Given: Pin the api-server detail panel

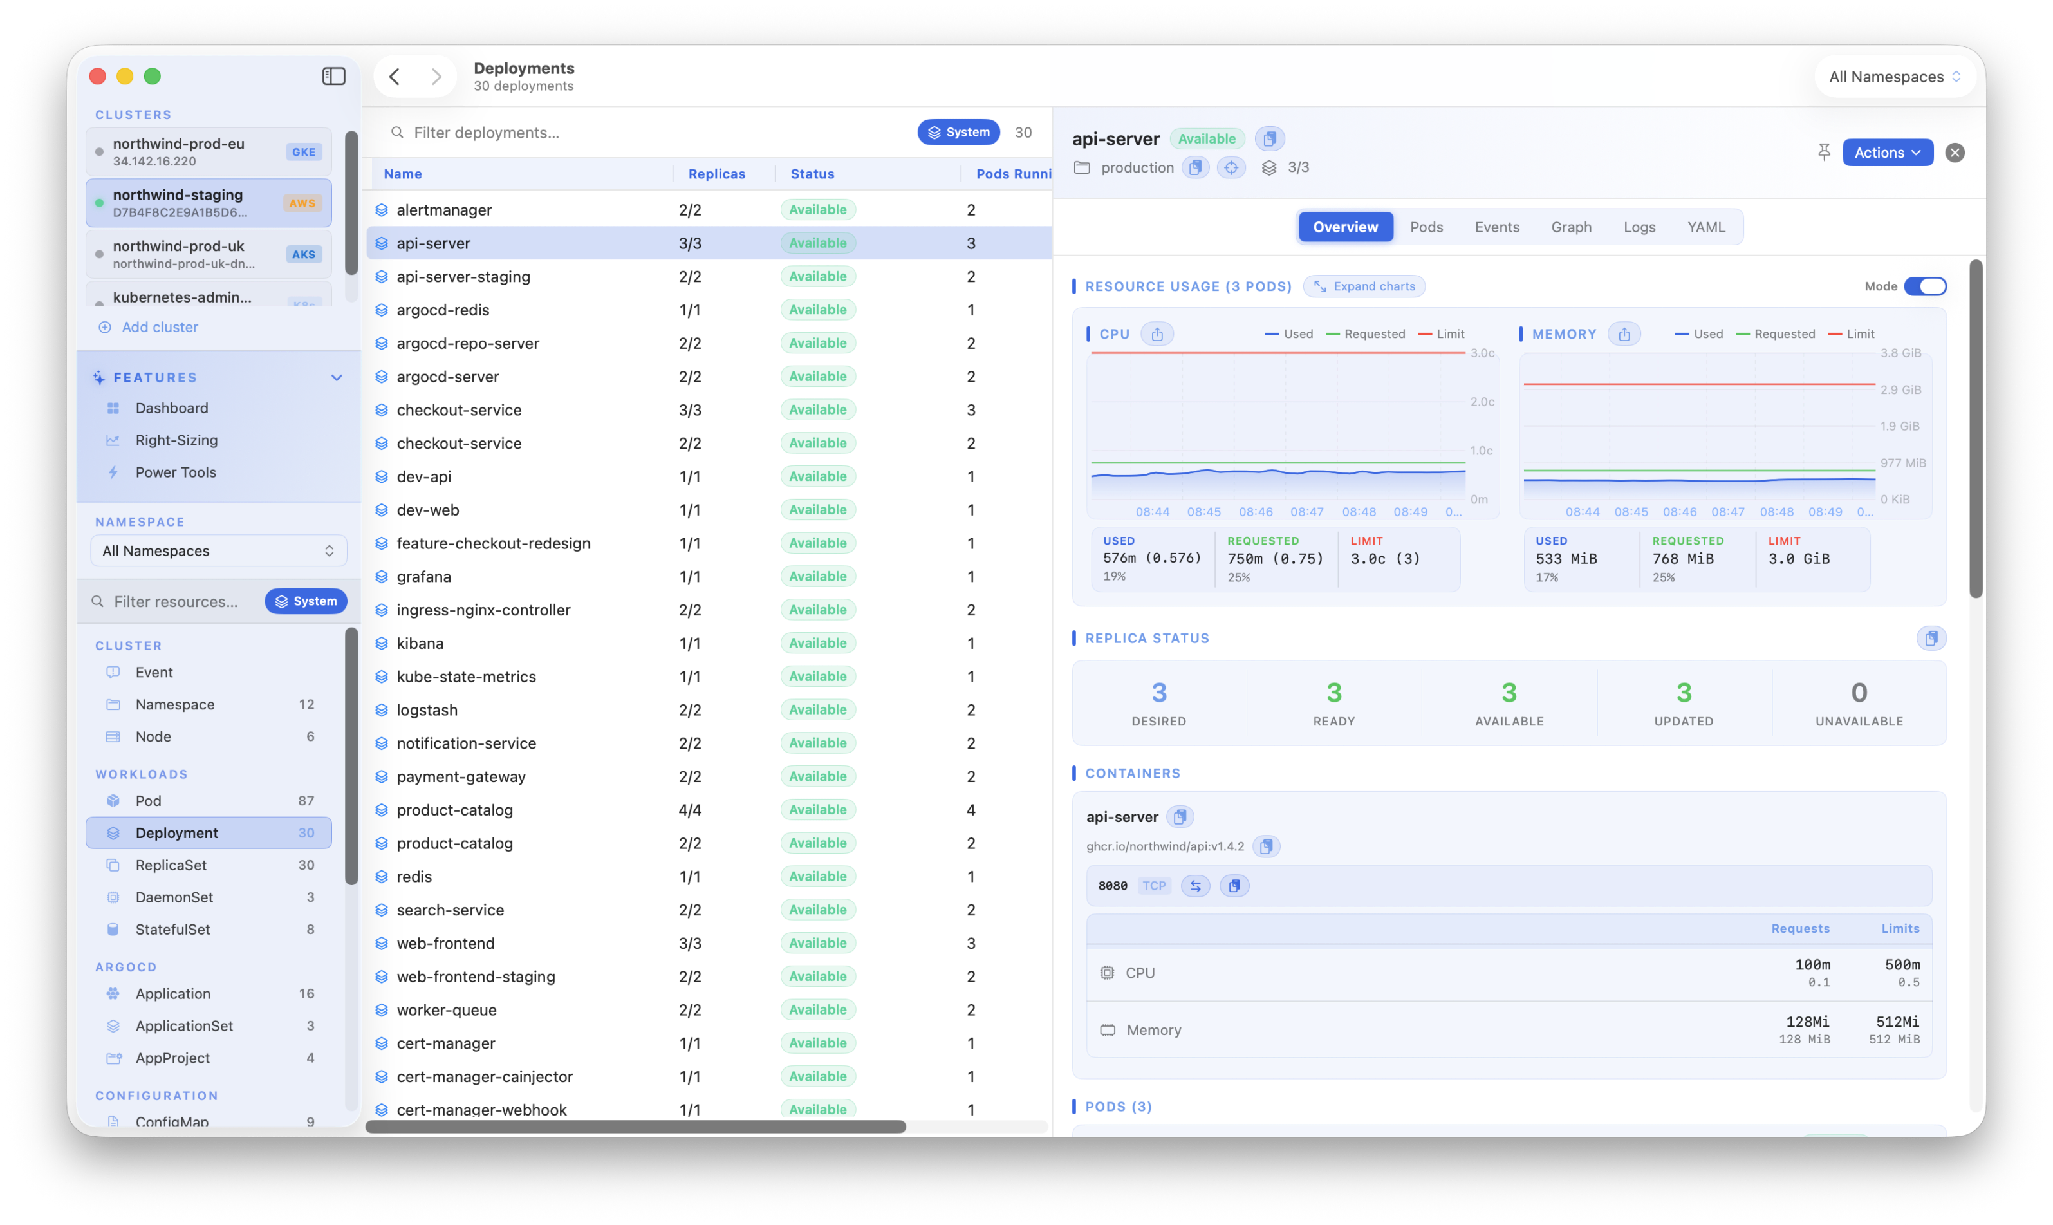Looking at the screenshot, I should point(1824,153).
